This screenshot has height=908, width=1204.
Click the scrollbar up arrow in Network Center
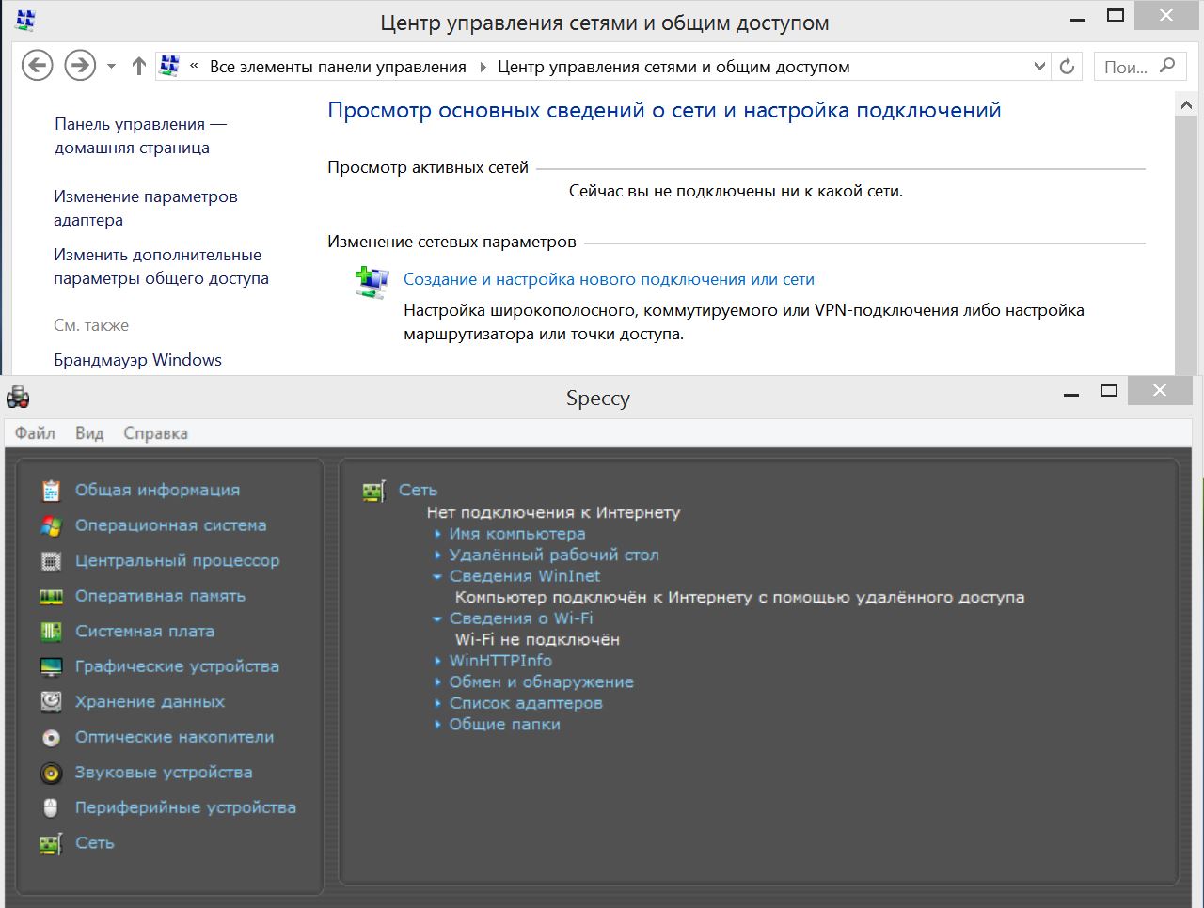pyautogui.click(x=1186, y=106)
